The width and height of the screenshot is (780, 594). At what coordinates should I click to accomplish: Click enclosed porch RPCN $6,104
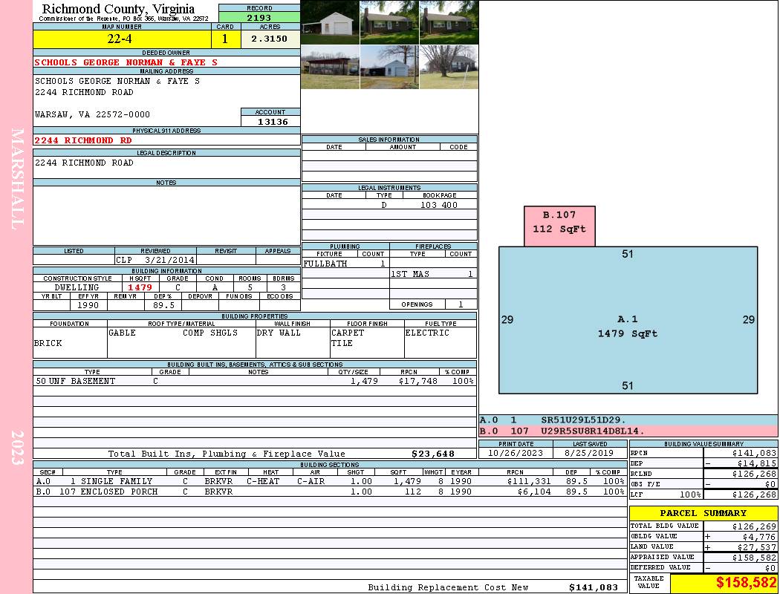coord(534,492)
